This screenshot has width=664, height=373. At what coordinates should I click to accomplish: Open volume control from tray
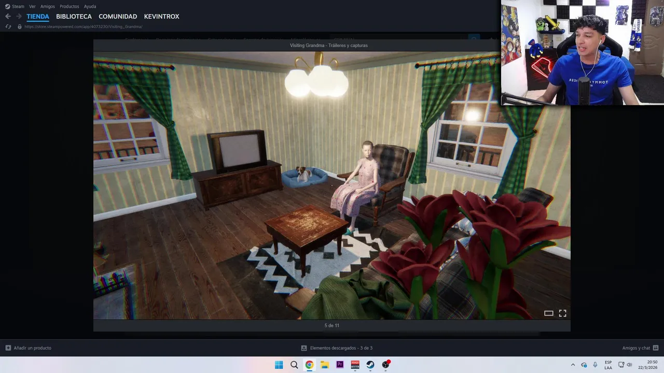tap(630, 365)
